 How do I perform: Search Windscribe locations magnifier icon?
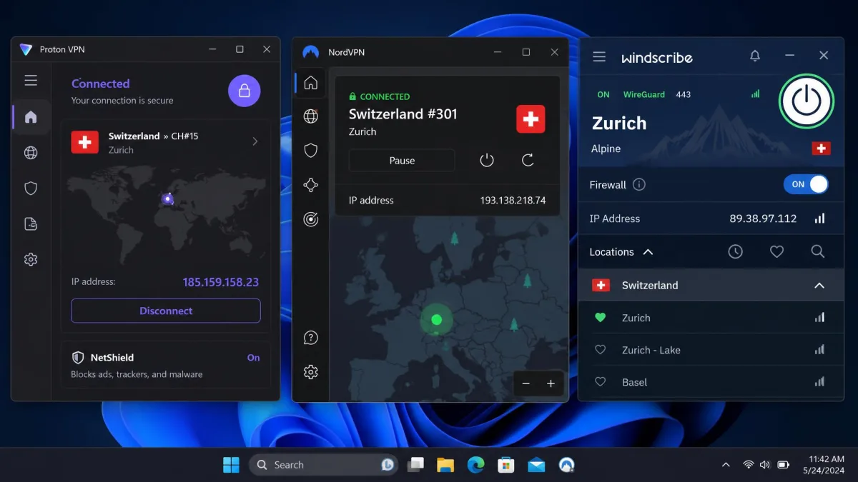click(818, 251)
